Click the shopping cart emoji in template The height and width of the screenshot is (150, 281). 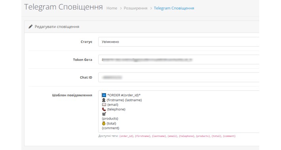coord(104,114)
